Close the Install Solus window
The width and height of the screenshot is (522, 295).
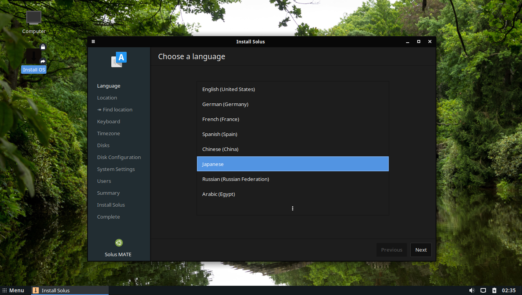click(x=430, y=41)
